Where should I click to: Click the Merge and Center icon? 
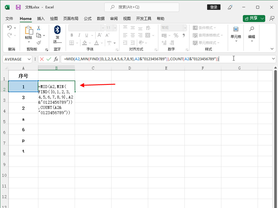click(x=148, y=35)
